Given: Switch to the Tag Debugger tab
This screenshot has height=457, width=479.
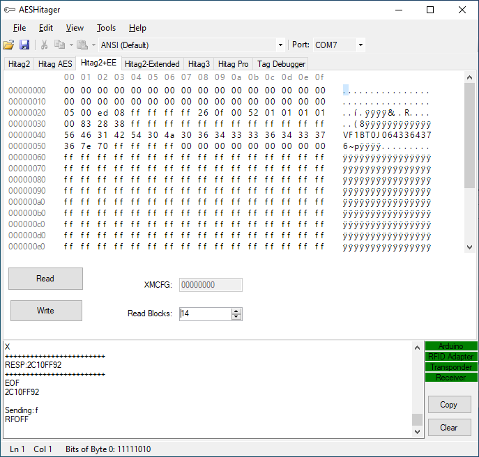Looking at the screenshot, I should [x=281, y=64].
